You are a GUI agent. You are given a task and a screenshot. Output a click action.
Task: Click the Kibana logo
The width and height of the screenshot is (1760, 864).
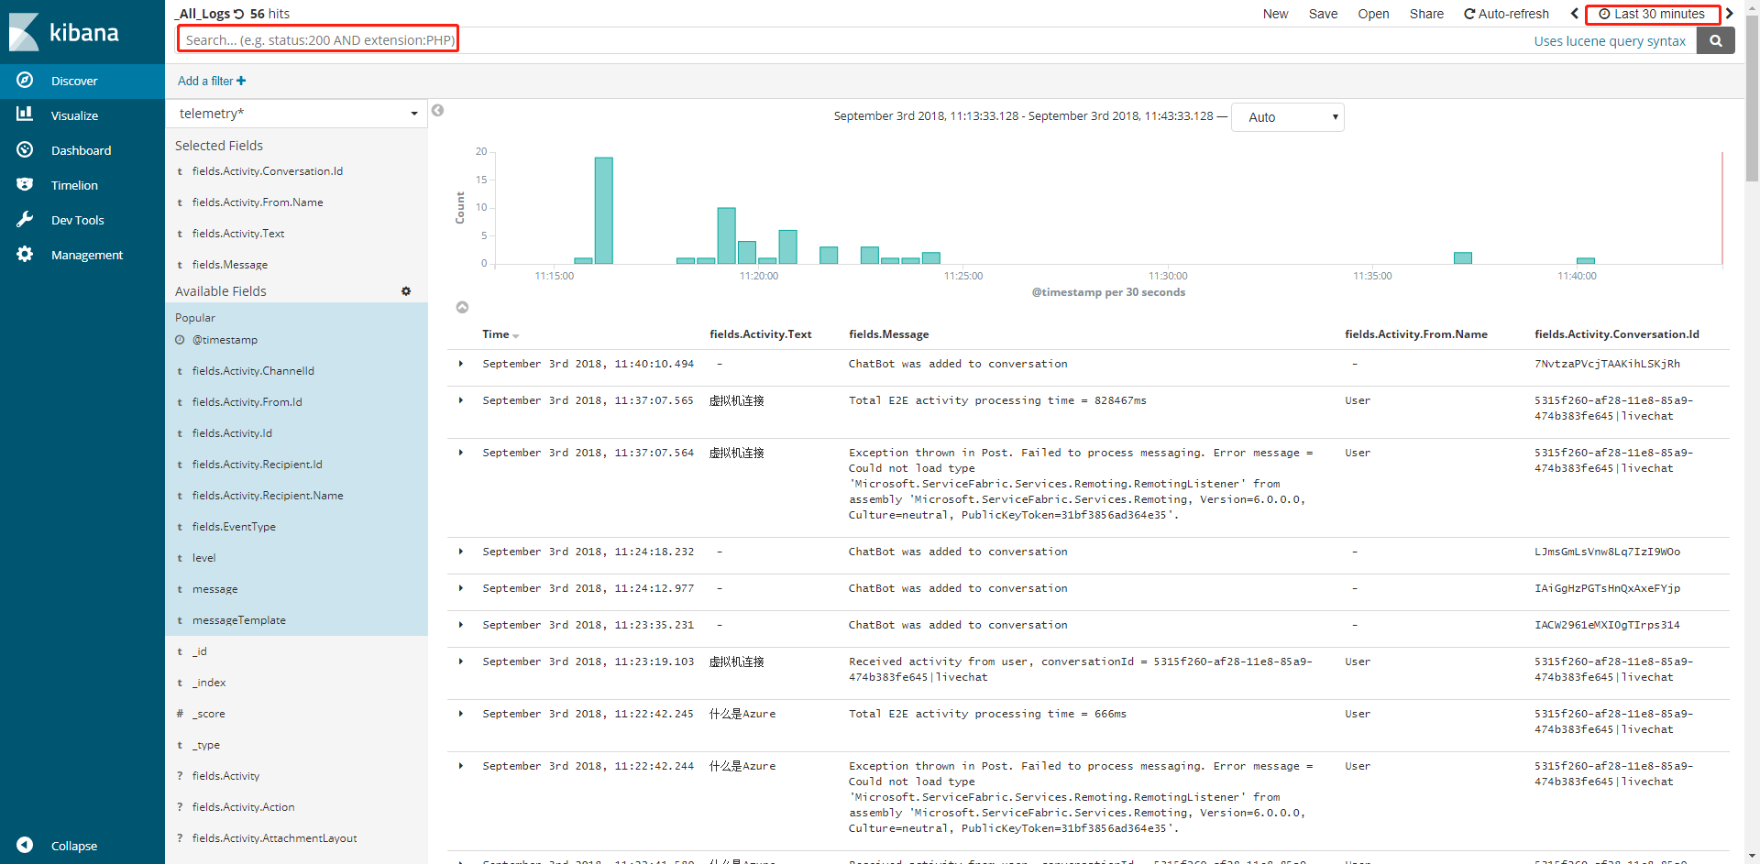click(x=64, y=32)
